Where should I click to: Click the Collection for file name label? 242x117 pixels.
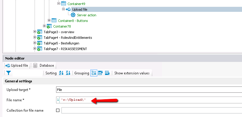click(25, 110)
